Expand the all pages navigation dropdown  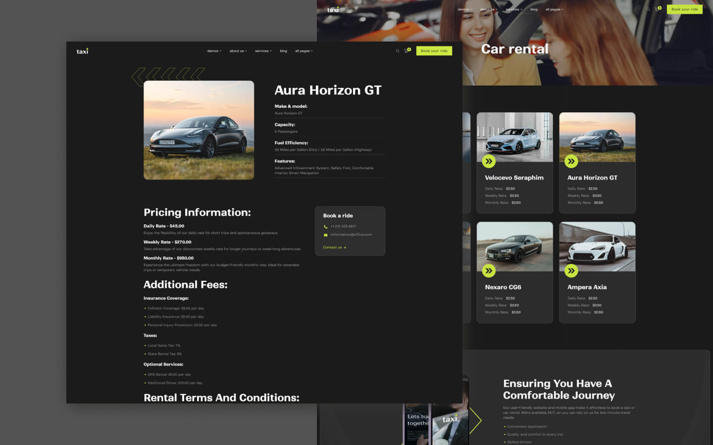[304, 50]
